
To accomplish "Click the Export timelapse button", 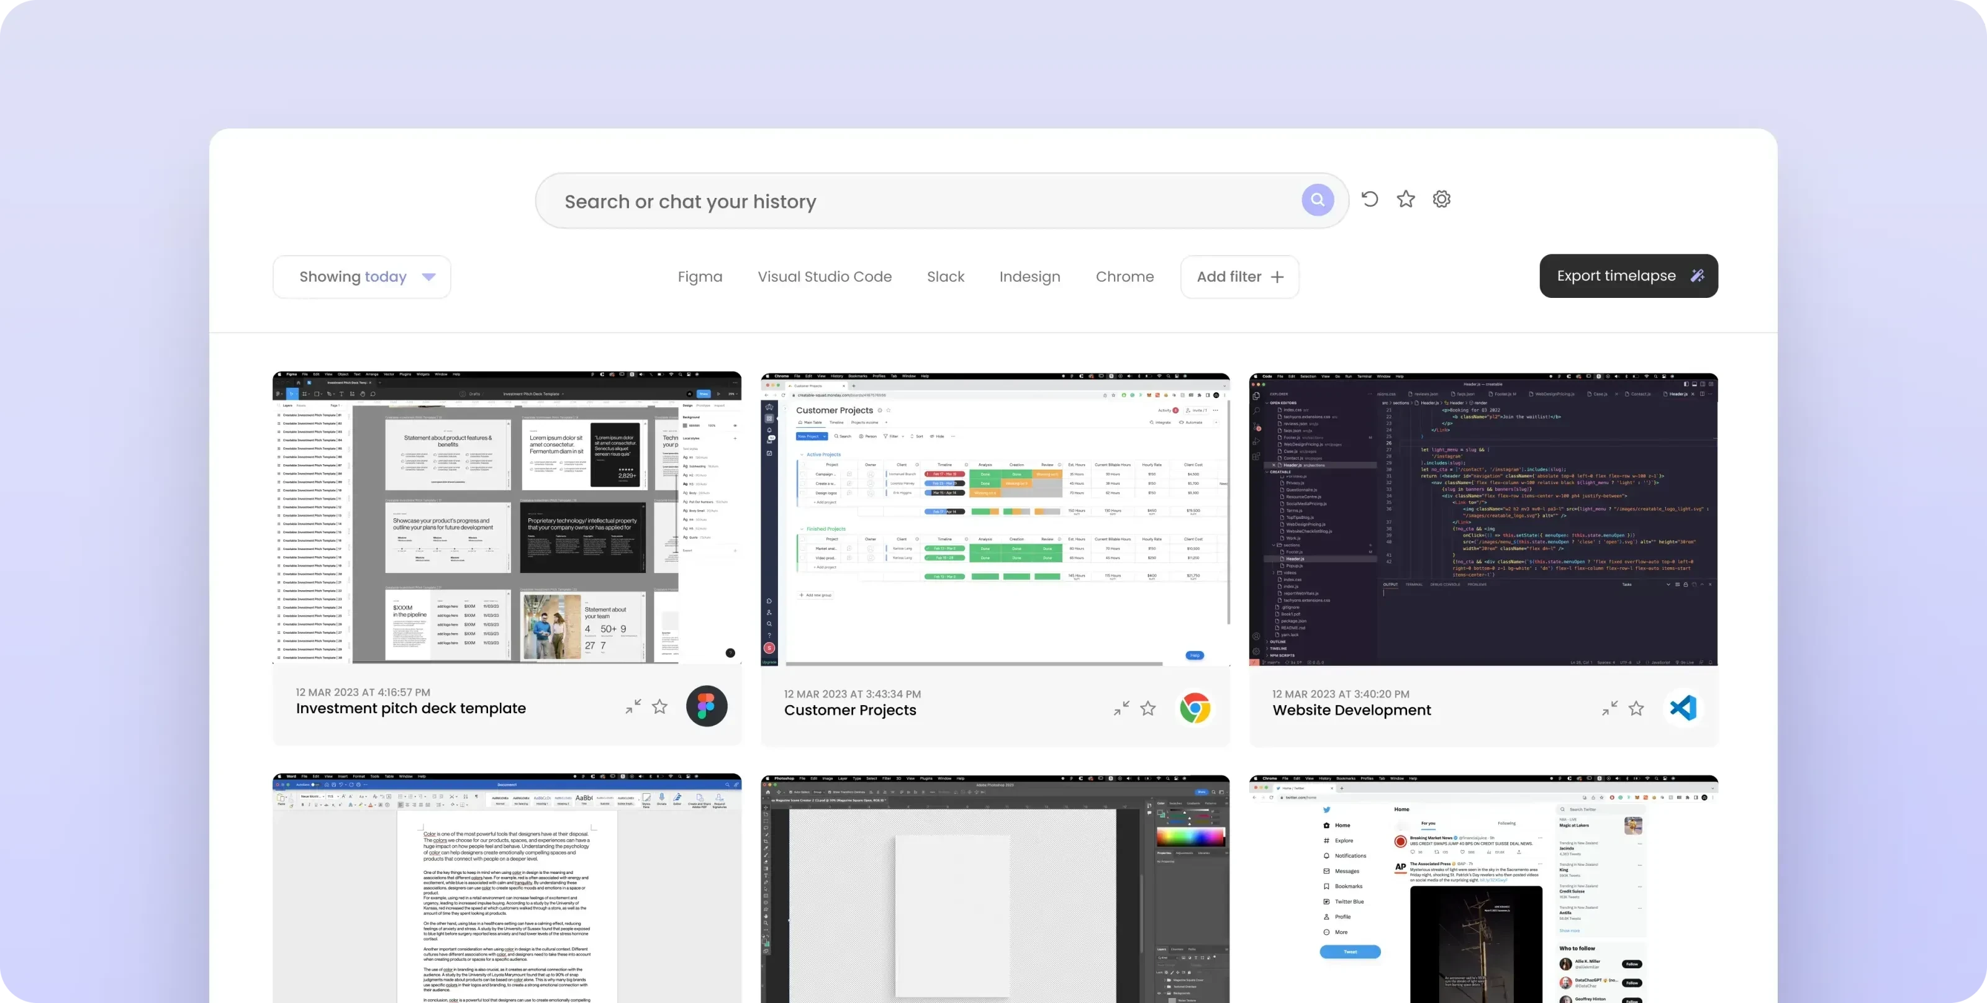I will point(1628,276).
